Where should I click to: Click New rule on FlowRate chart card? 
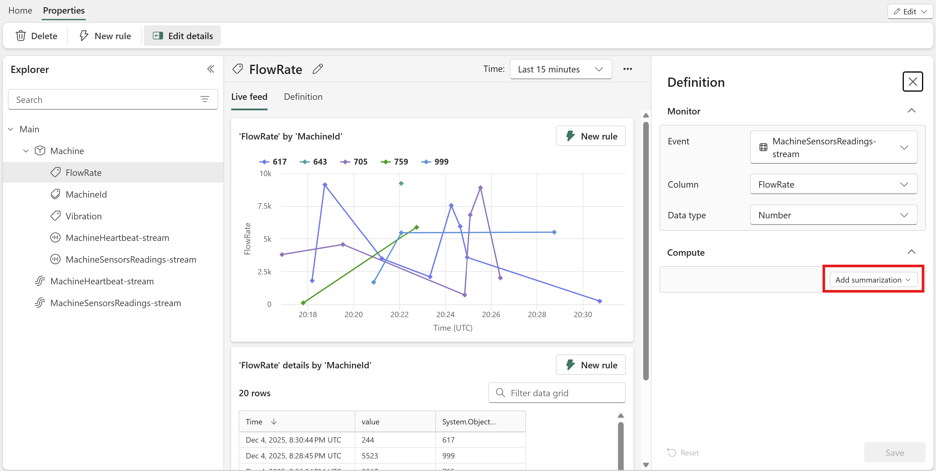pyautogui.click(x=591, y=136)
